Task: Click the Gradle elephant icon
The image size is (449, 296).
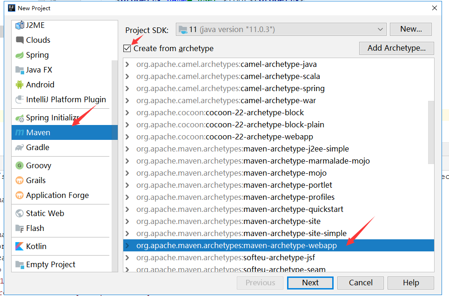Action: coord(20,148)
